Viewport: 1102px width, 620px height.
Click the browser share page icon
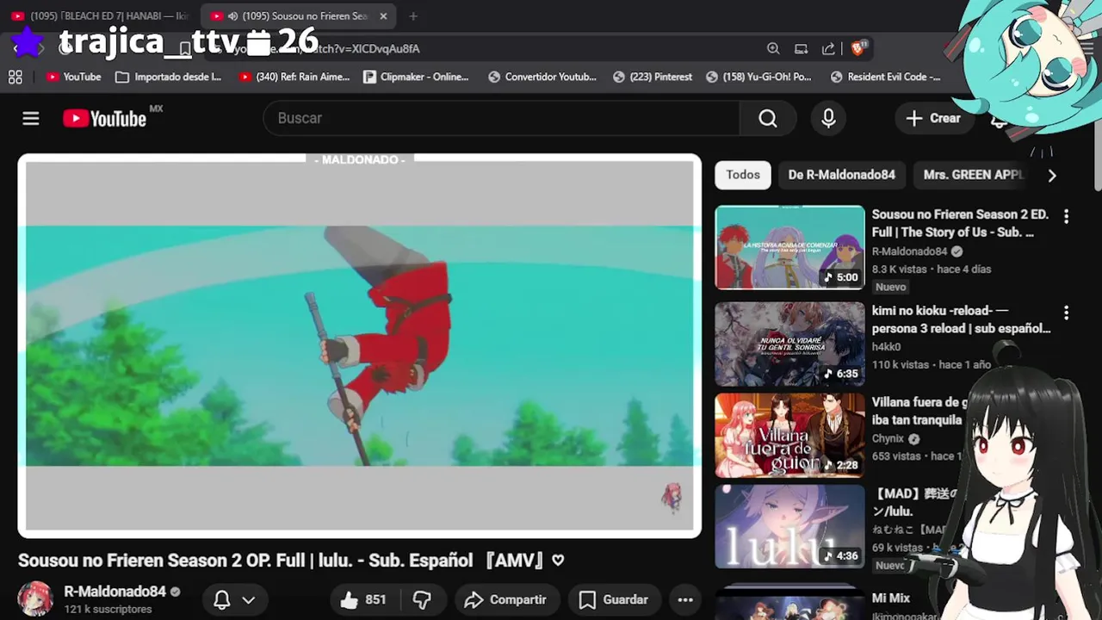click(828, 49)
